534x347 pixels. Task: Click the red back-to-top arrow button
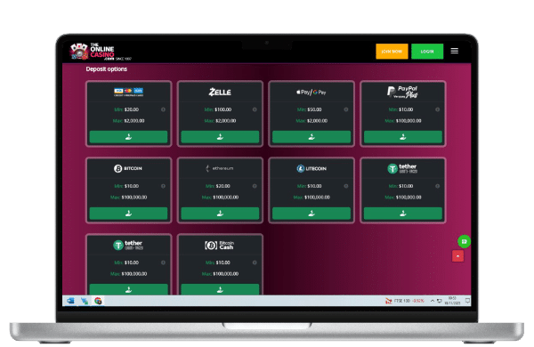click(x=457, y=256)
